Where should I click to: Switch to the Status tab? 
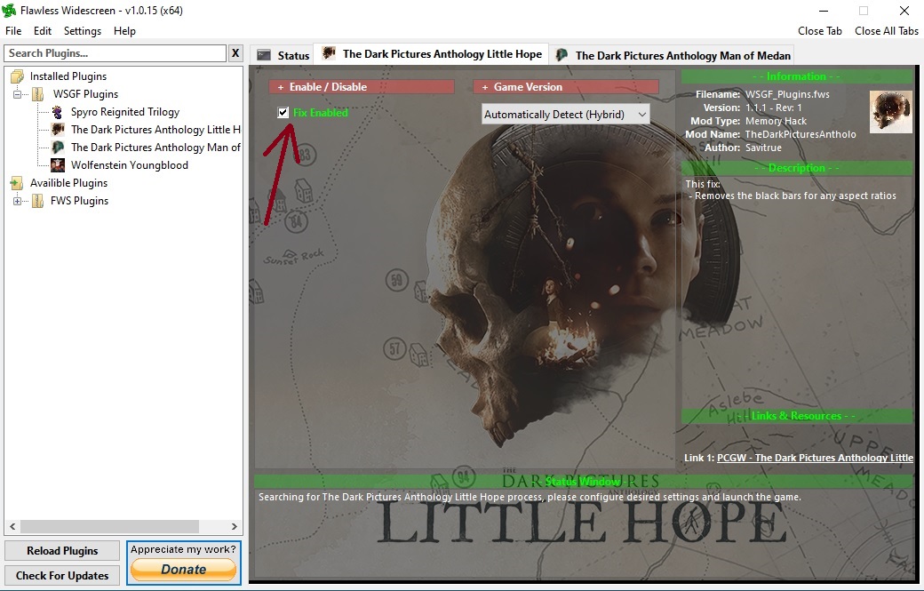(284, 55)
